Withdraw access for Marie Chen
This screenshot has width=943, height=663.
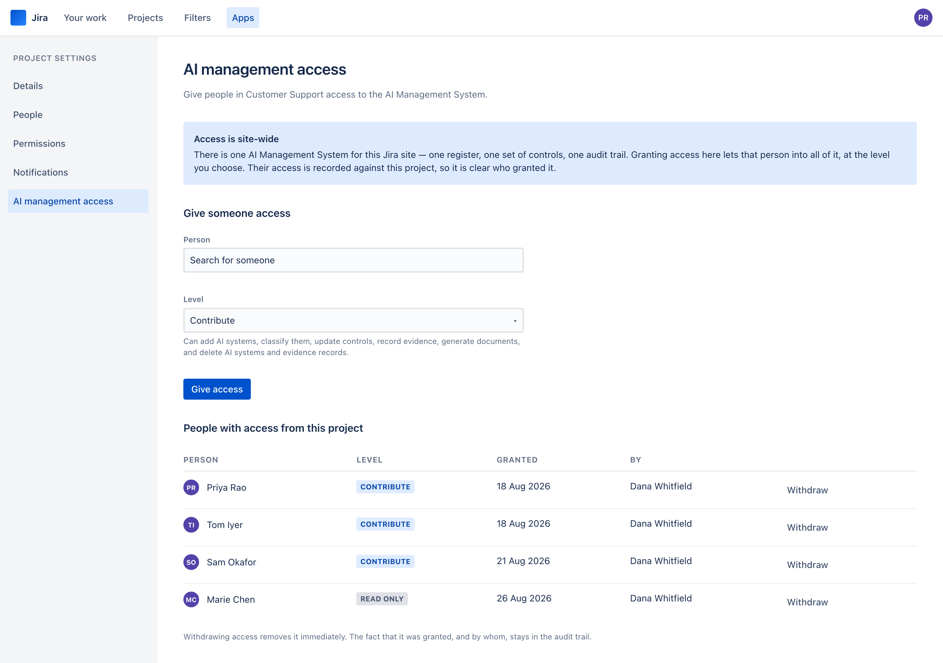pyautogui.click(x=807, y=602)
